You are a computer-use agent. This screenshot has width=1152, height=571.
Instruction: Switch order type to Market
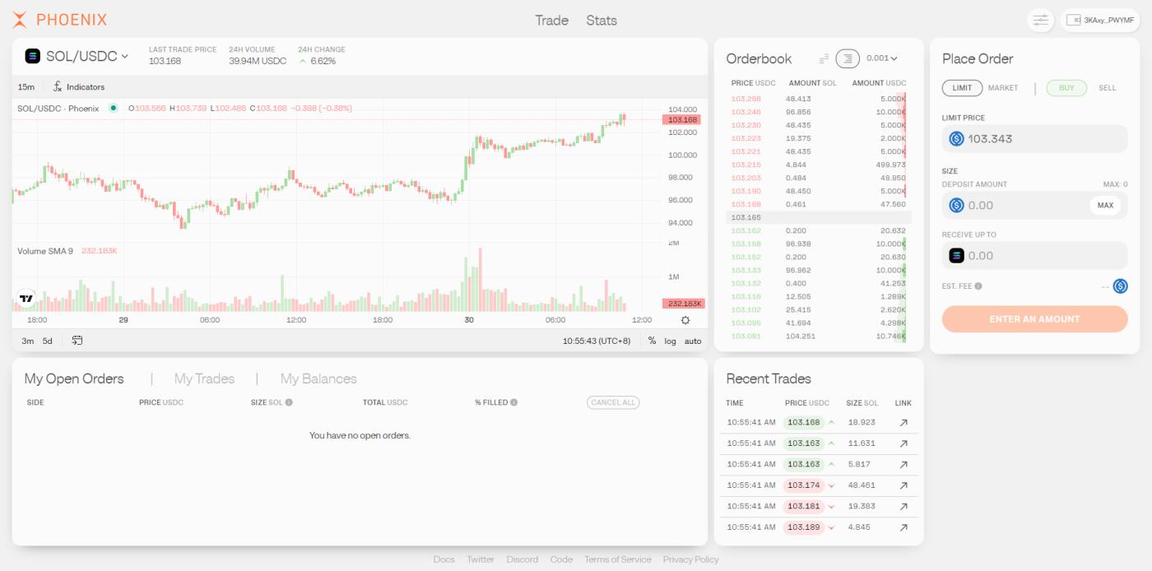(1002, 88)
